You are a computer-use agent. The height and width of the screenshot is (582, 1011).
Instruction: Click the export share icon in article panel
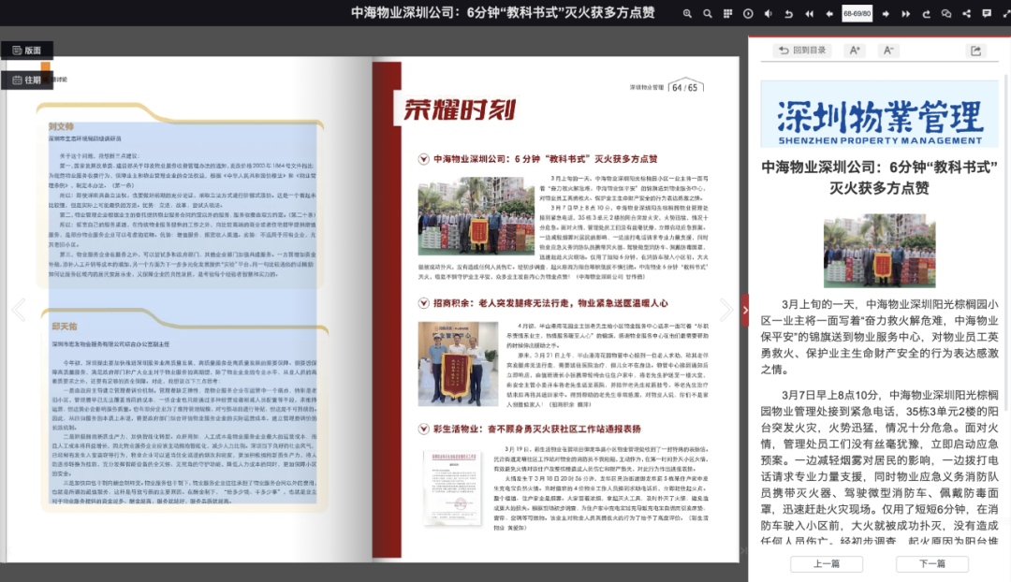[x=975, y=51]
